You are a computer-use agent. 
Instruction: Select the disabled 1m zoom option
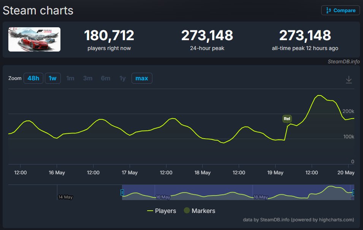click(70, 78)
